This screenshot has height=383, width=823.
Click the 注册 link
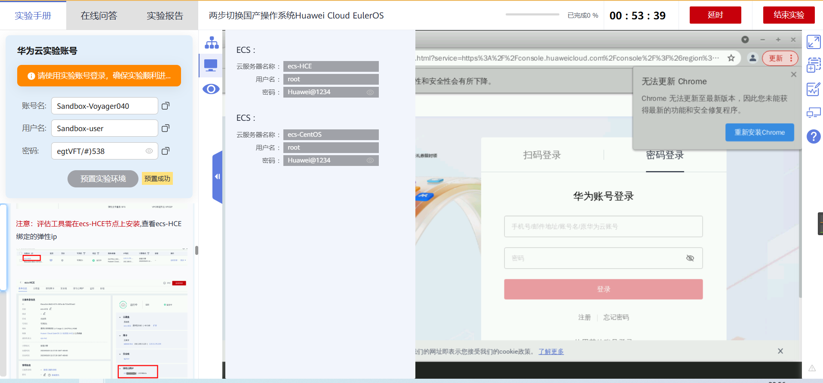[584, 317]
